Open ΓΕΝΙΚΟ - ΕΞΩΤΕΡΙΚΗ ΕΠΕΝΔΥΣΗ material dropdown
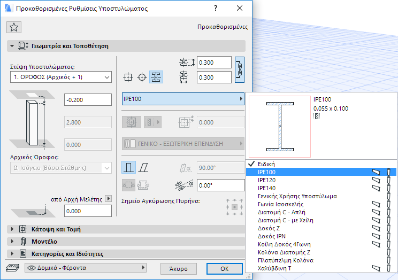This screenshot has height=280, width=398. 183,144
